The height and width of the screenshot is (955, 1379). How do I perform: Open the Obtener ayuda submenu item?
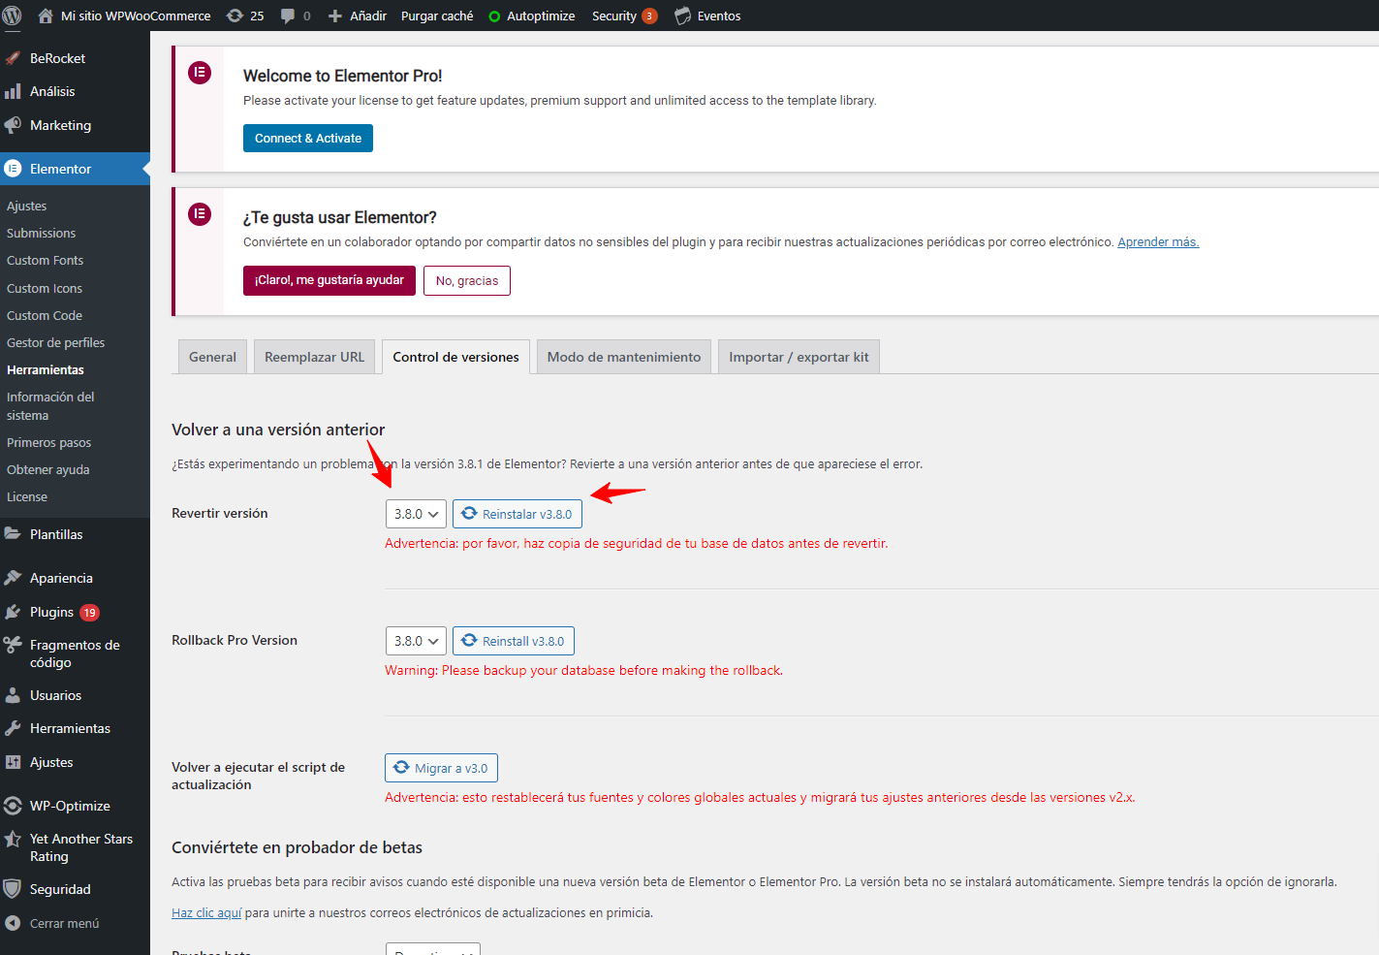(47, 469)
